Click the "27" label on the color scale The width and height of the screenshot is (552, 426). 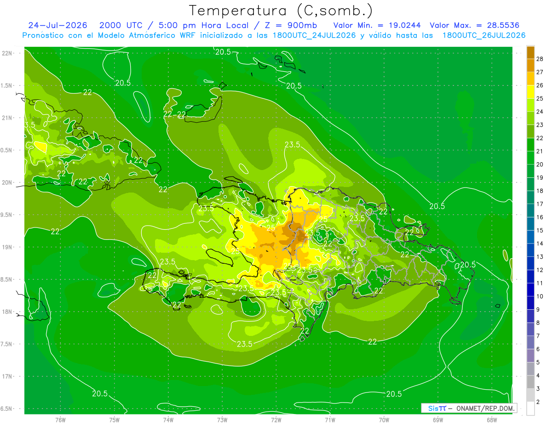pyautogui.click(x=540, y=72)
